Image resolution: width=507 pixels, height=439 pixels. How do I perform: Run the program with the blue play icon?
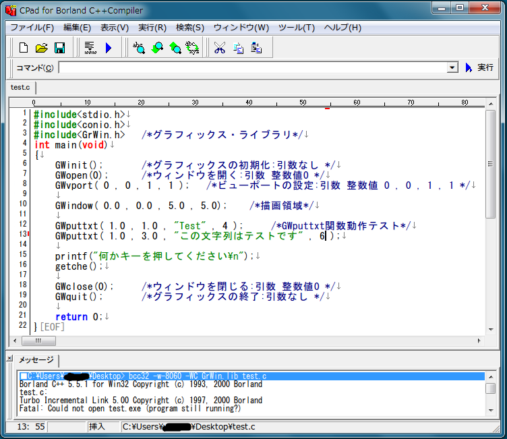(109, 48)
